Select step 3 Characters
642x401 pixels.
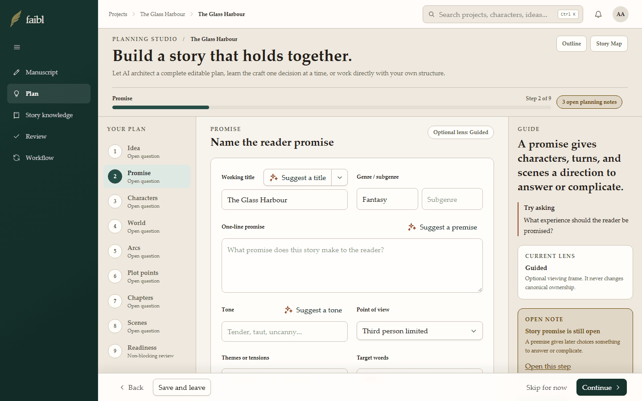pos(147,201)
